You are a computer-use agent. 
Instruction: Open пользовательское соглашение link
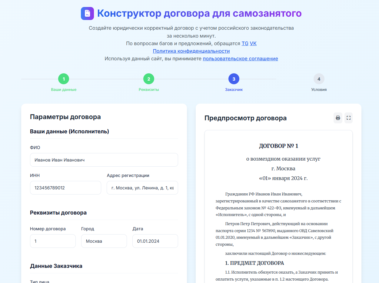[240, 58]
